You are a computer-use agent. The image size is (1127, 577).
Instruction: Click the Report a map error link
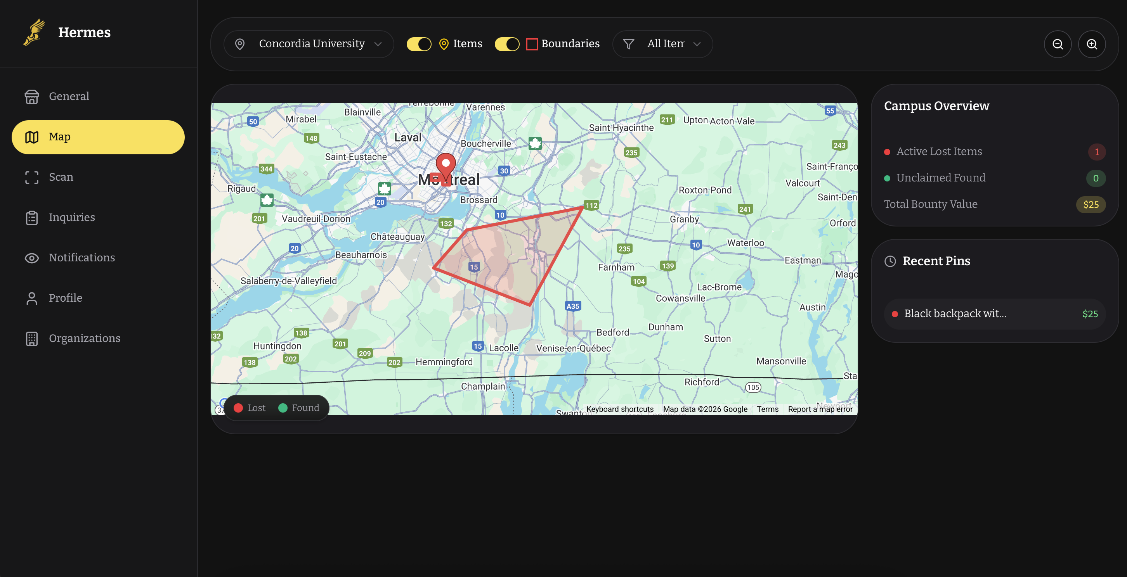(820, 409)
